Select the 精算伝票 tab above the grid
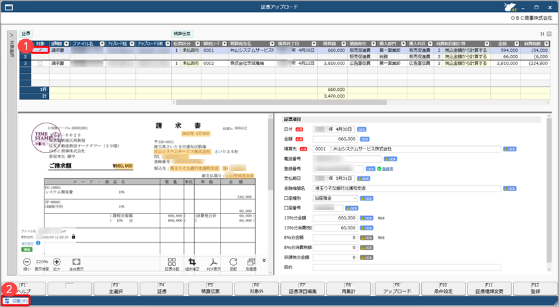Image resolution: width=559 pixels, height=307 pixels. (x=181, y=32)
